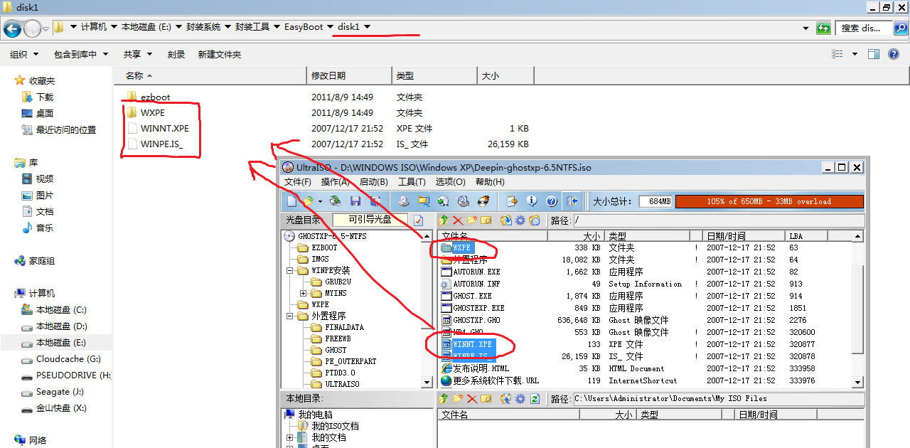Image resolution: width=910 pixels, height=448 pixels.
Task: Go up one level in local directory pane
Action: coord(444,399)
